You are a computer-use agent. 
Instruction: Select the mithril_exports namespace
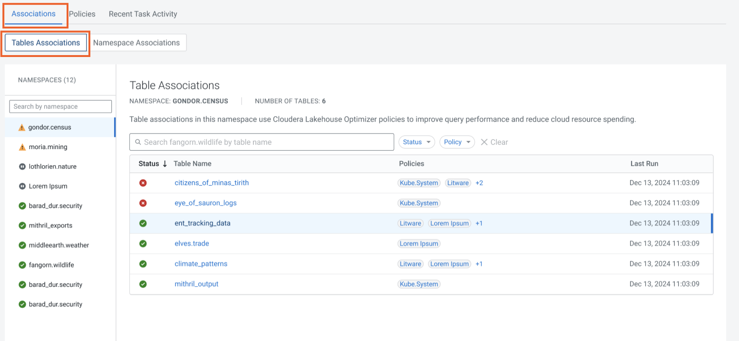(x=60, y=226)
